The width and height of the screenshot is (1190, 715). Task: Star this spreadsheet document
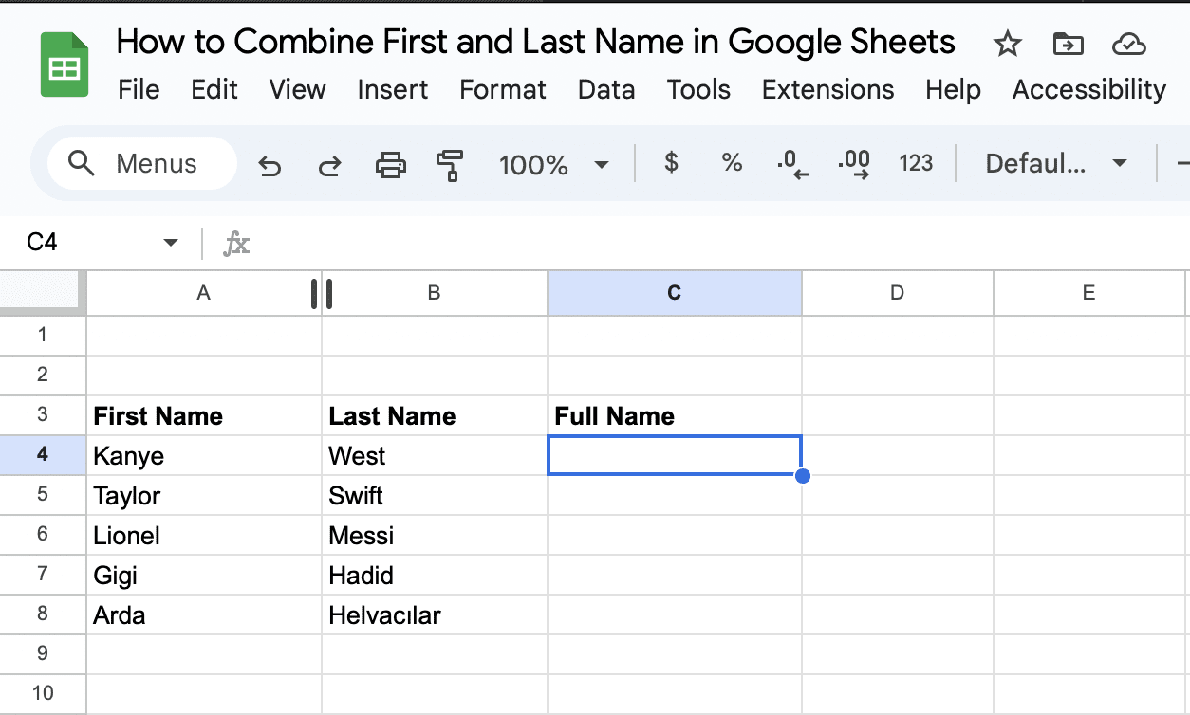coord(1007,44)
